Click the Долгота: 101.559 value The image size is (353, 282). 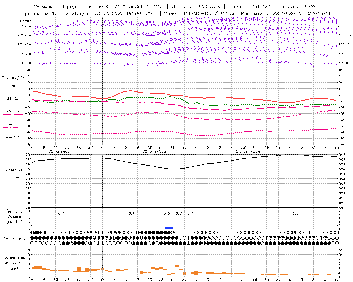coord(196,7)
